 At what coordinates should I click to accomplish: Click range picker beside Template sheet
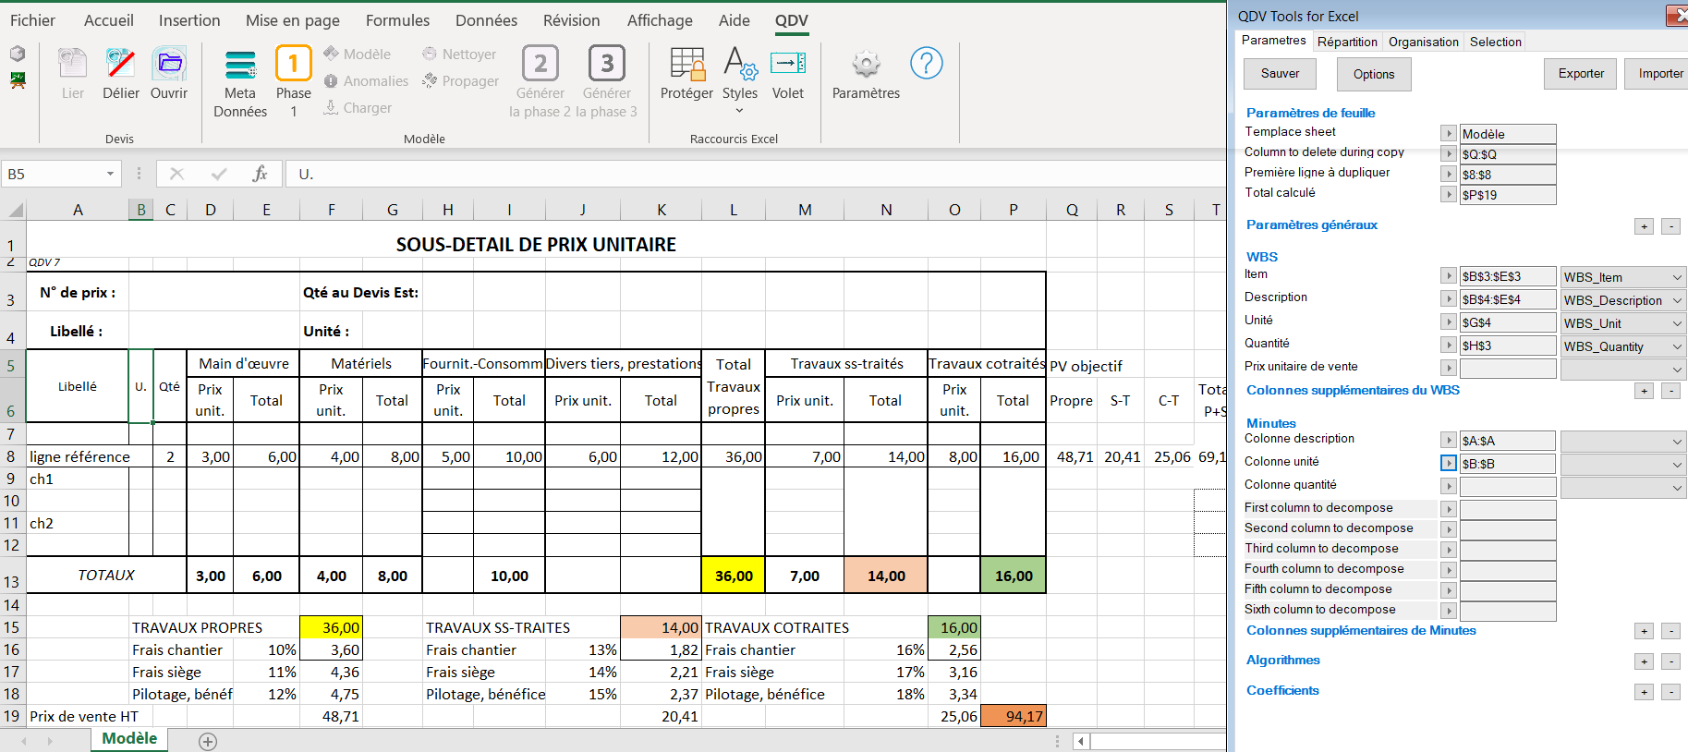(1448, 134)
